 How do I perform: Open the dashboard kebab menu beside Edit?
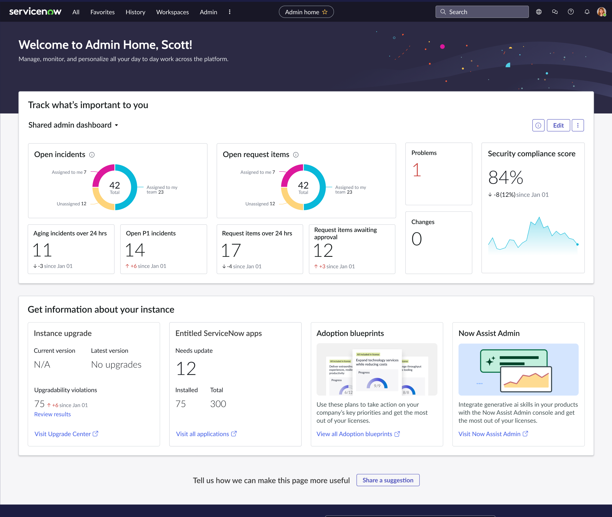578,125
